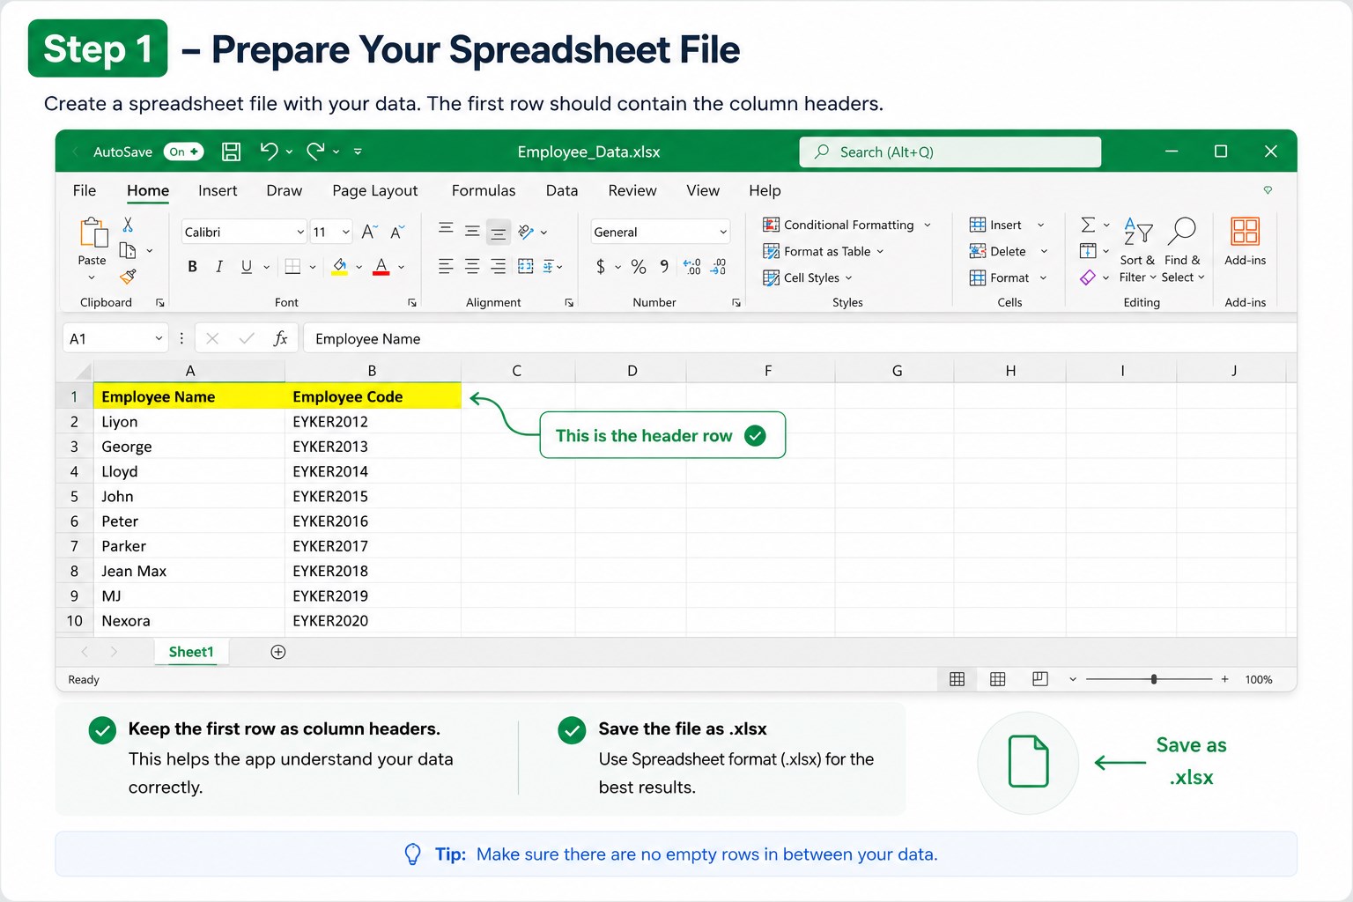Adjust the zoom slider handle
The width and height of the screenshot is (1353, 902).
click(x=1154, y=679)
